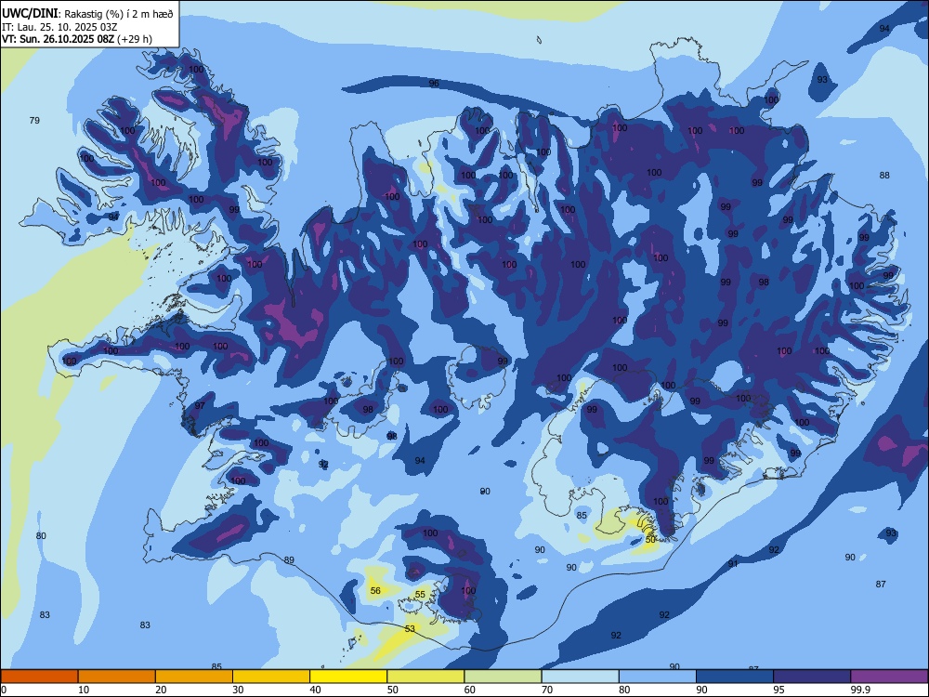Viewport: 929px width, 697px height.
Task: Click the 'UWC/DINI' title text
Action: 30,13
